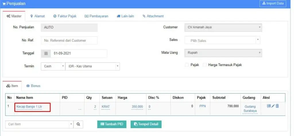Image resolution: width=294 pixels, height=136 pixels.
Task: Open the calendar icon beside Tanggal
Action: point(46,53)
